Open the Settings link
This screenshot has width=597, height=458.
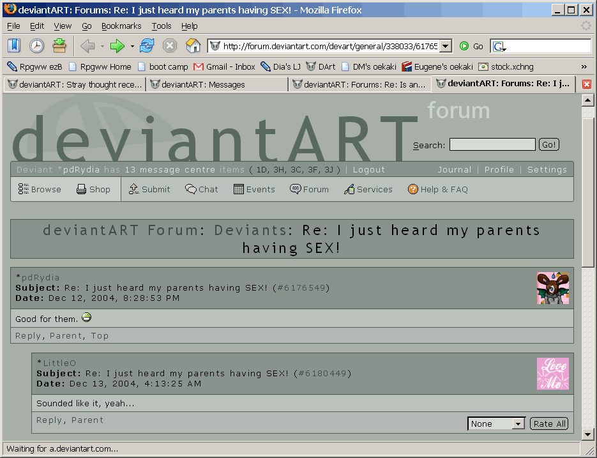547,170
